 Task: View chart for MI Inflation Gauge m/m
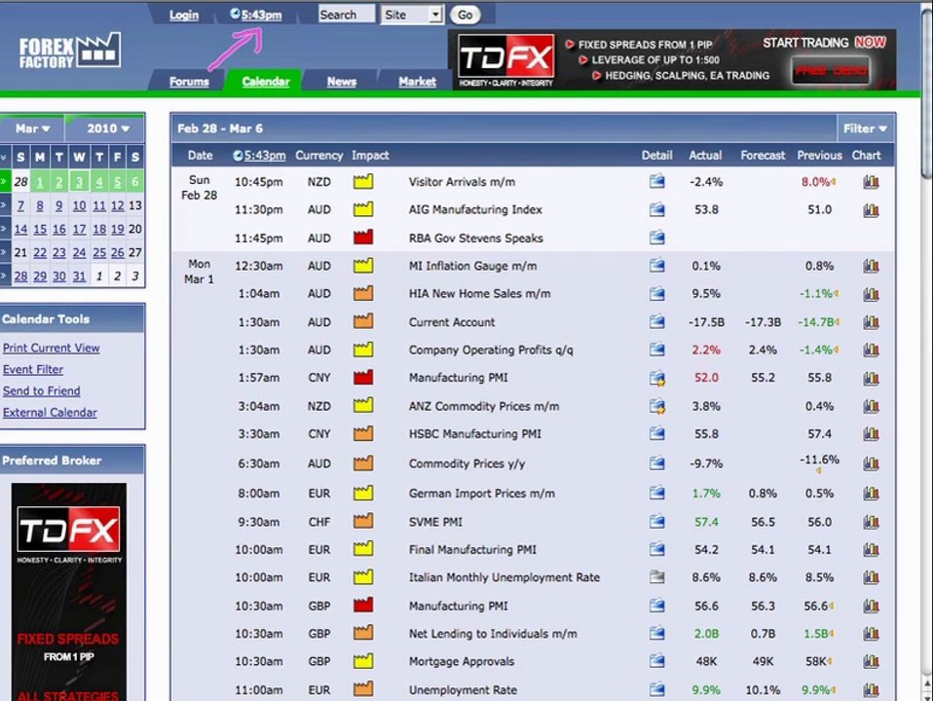871,266
